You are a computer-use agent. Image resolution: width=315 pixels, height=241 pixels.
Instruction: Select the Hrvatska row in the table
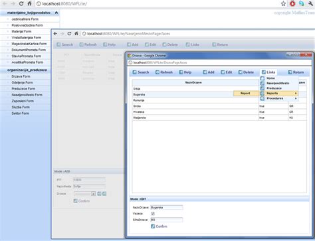tap(219, 112)
